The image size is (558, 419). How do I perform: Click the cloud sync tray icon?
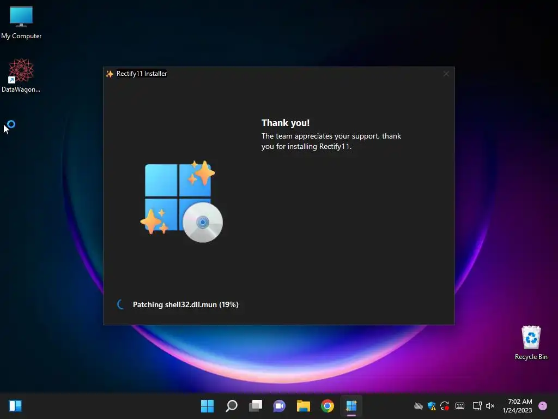418,406
